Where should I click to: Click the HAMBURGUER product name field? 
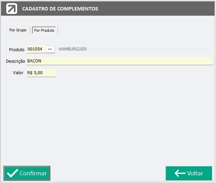(134, 49)
